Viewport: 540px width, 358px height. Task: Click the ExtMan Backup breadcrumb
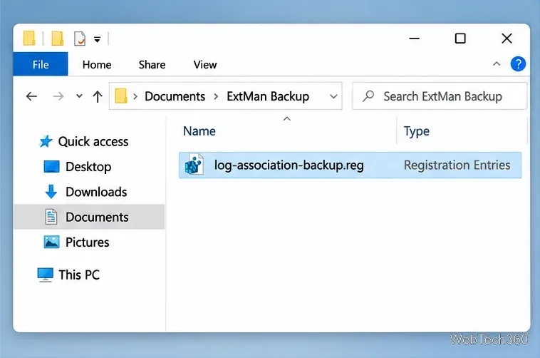(x=268, y=96)
